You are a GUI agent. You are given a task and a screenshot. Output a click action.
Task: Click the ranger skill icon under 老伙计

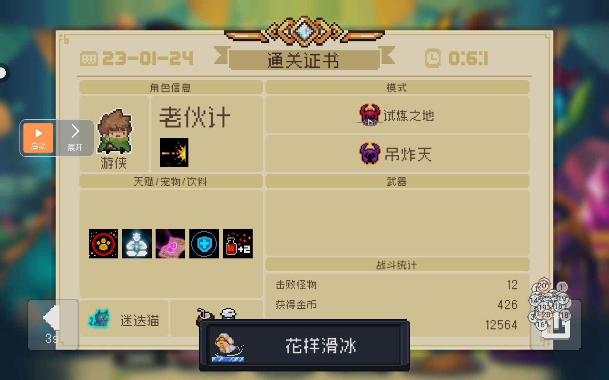[174, 152]
